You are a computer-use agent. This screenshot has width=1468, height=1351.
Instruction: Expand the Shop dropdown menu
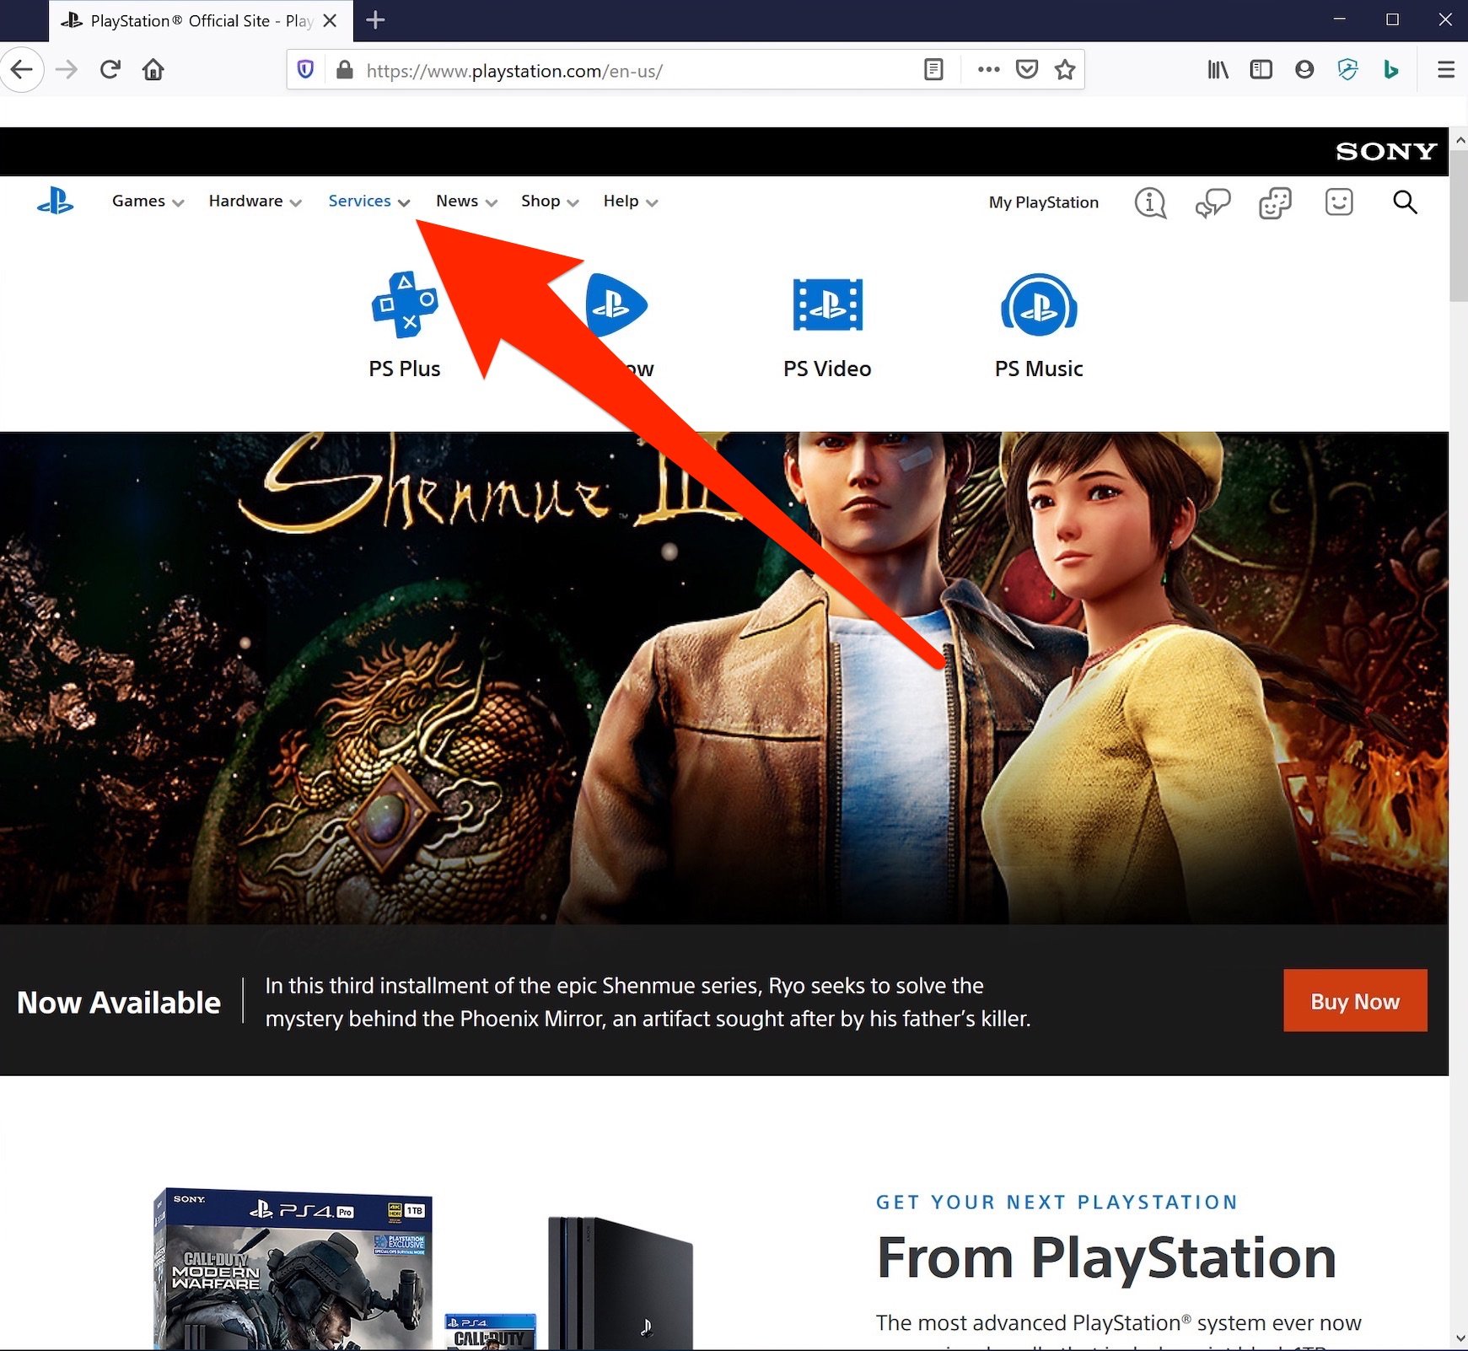click(550, 201)
